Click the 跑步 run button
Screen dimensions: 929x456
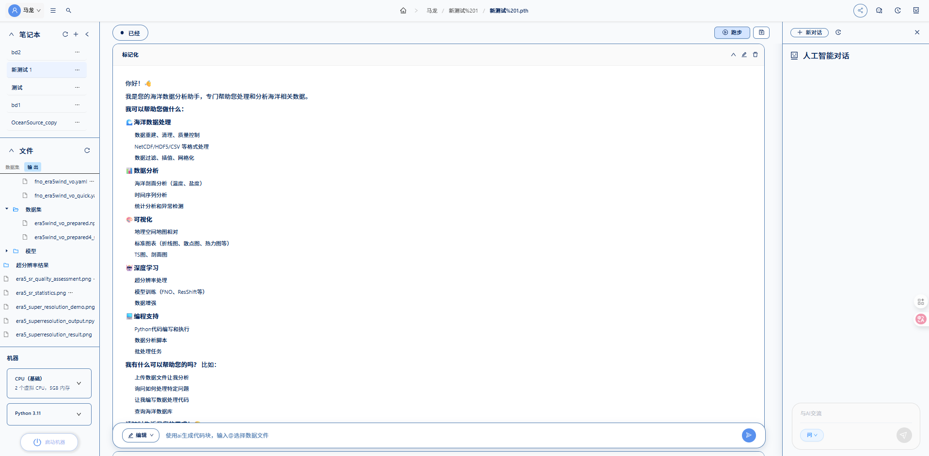coord(732,32)
